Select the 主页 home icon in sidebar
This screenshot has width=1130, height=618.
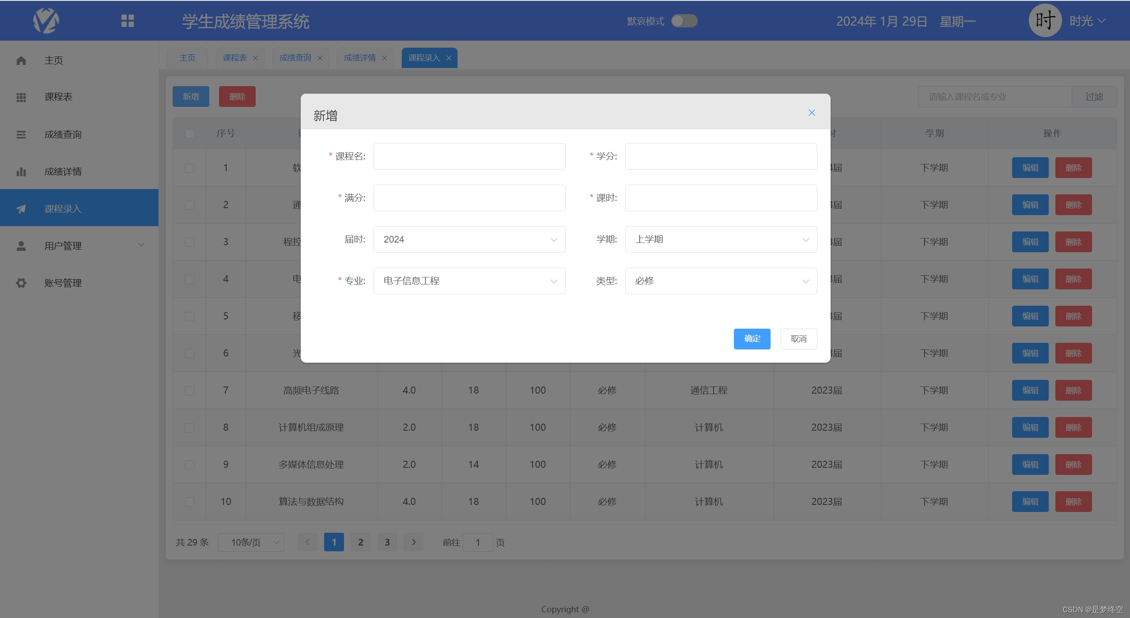pos(21,60)
